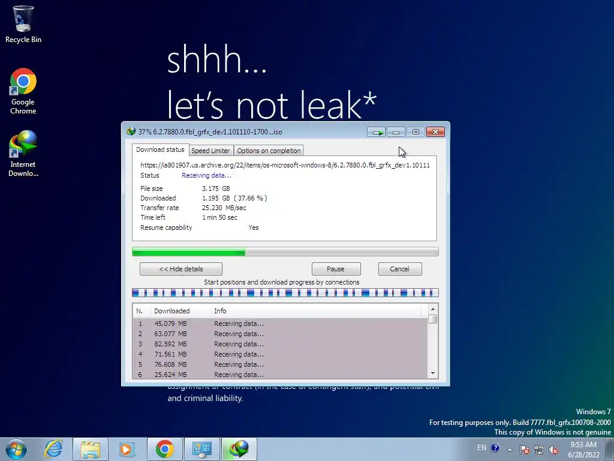Click the IDM taskbar button
Viewport: 614px width, 461px height.
tap(239, 449)
